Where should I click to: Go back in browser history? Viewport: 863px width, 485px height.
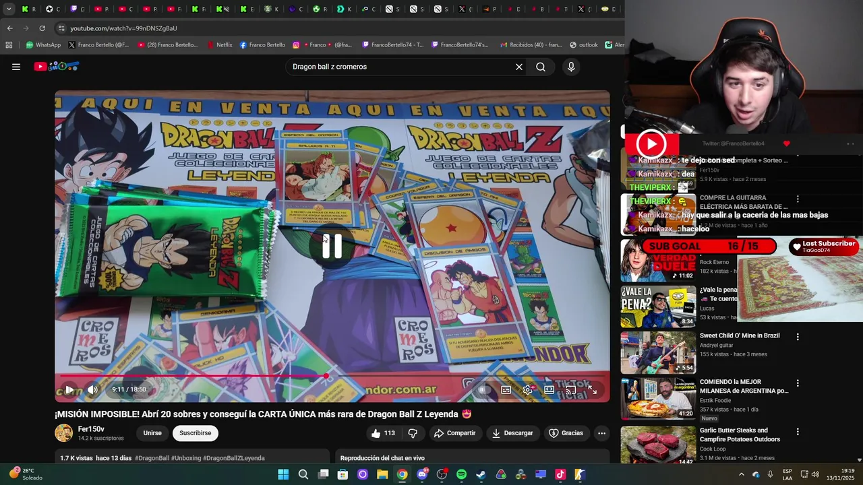click(9, 28)
